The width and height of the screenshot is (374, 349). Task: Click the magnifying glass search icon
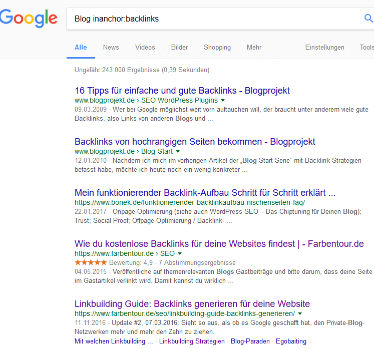click(368, 18)
